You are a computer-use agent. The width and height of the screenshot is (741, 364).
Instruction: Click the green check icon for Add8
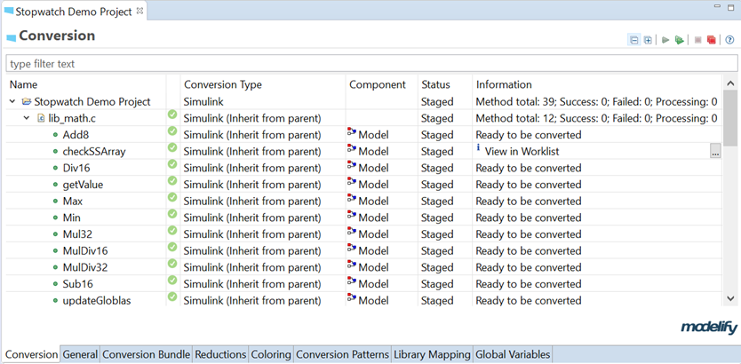tap(172, 131)
